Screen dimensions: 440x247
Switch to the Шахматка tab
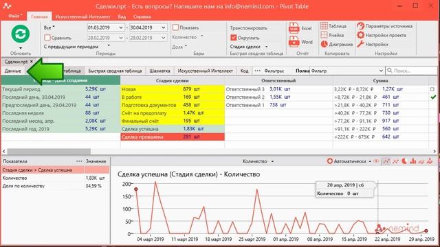coord(159,71)
